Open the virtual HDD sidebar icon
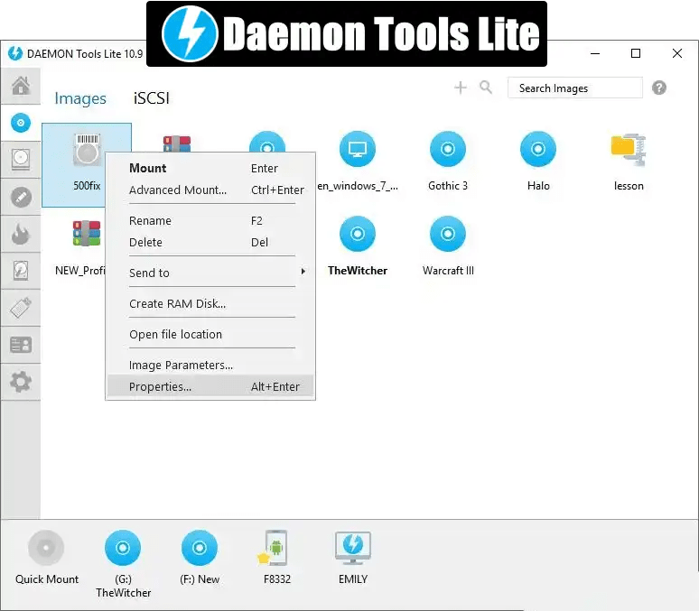This screenshot has width=699, height=611. pos(21,271)
